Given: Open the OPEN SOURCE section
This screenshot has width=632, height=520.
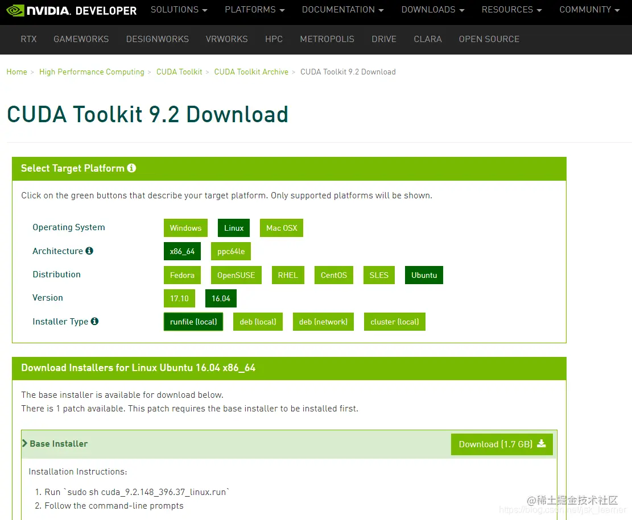Looking at the screenshot, I should (x=489, y=39).
